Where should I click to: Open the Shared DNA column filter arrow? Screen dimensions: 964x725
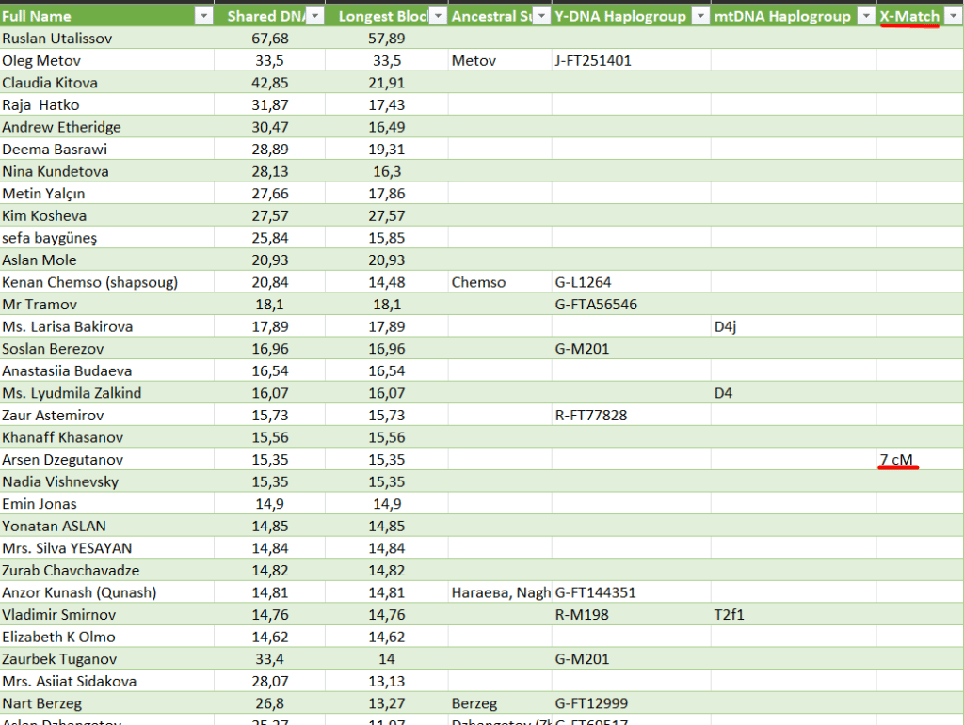click(315, 16)
